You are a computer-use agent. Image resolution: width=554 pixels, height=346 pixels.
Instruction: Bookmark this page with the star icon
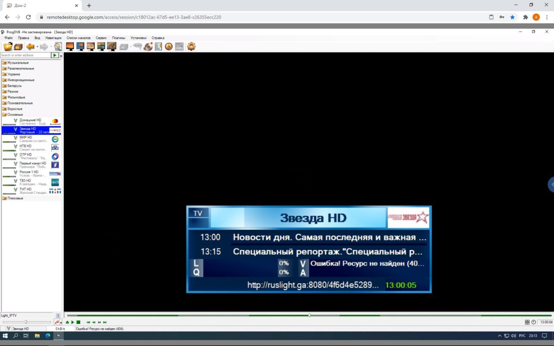coord(512,17)
